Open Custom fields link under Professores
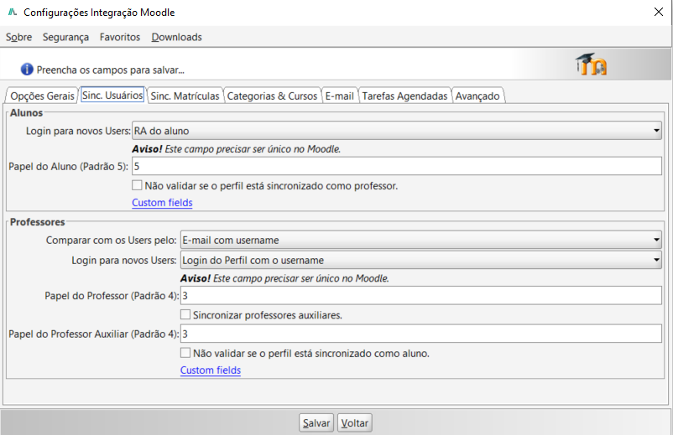The image size is (673, 435). click(x=211, y=370)
